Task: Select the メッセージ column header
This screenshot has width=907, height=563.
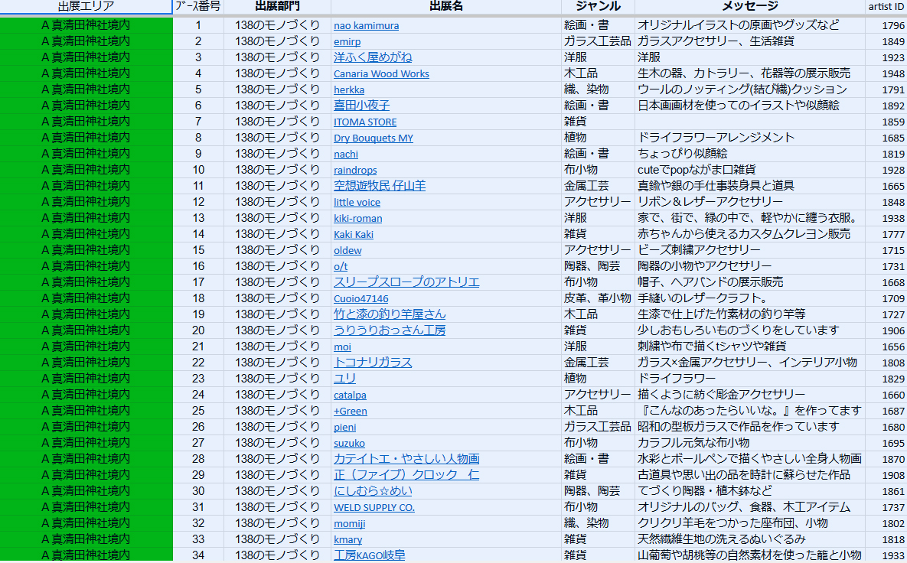Action: click(x=749, y=6)
